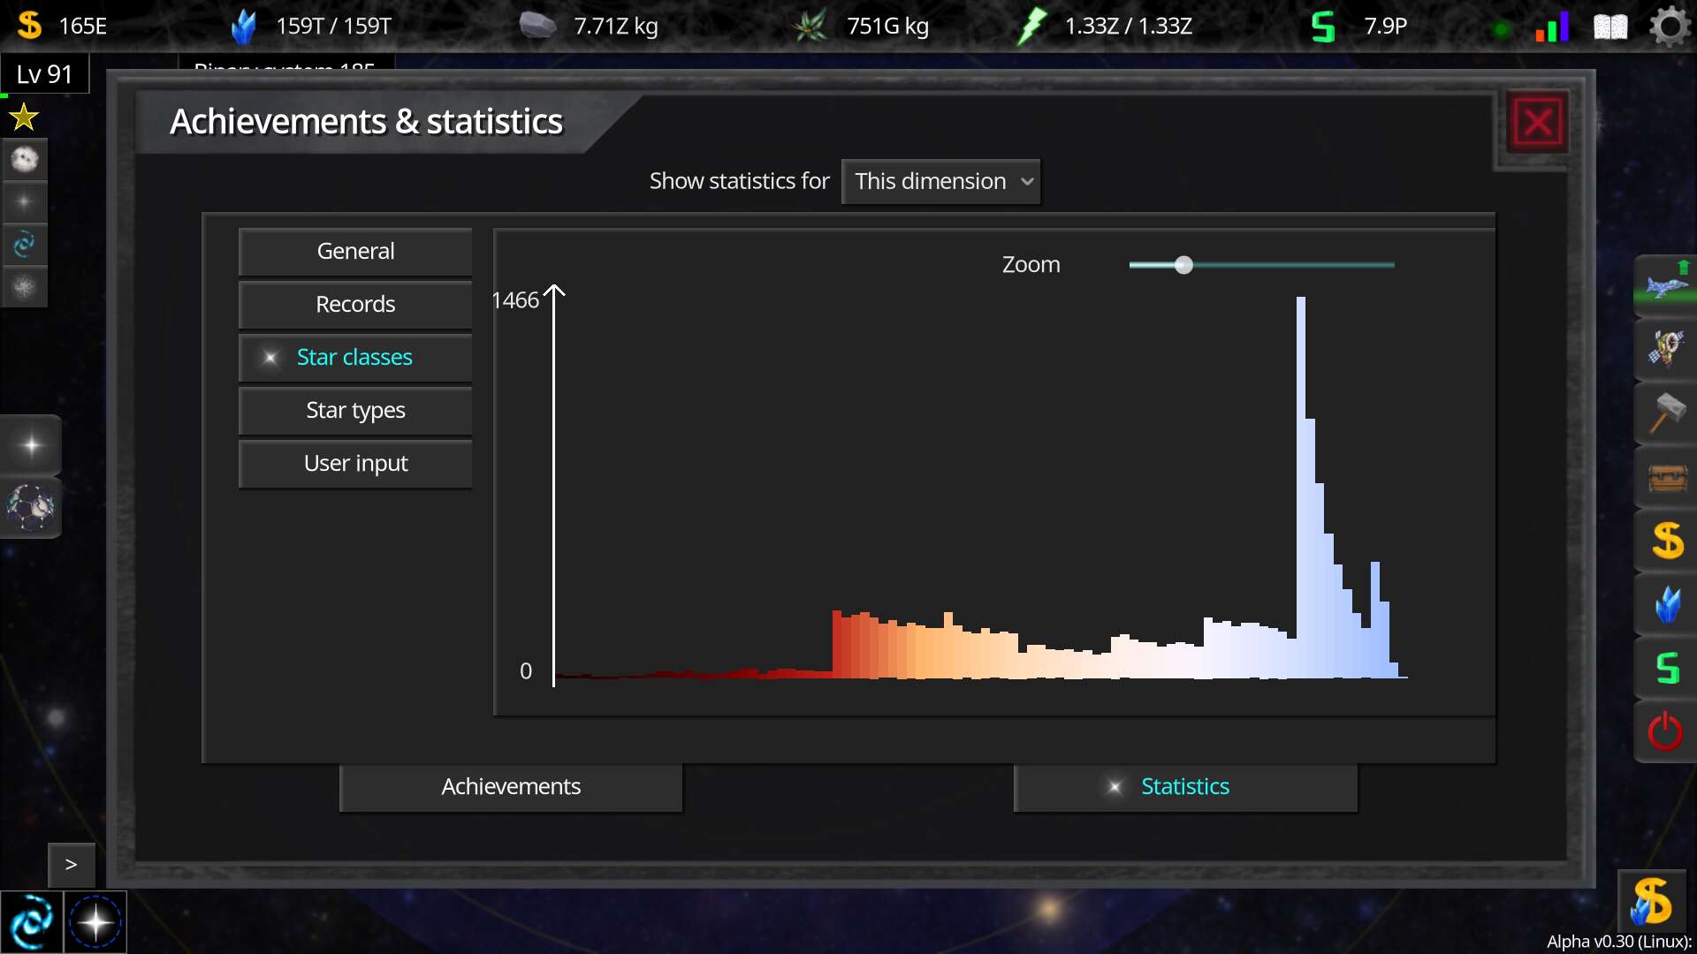The height and width of the screenshot is (954, 1697).
Task: Select the fuzzy nebula icon in left sidebar
Action: [x=24, y=287]
